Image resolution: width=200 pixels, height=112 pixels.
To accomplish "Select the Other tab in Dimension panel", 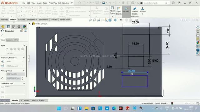I will (x=16, y=40).
